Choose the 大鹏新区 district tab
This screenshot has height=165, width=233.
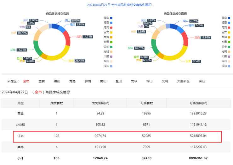pyautogui.click(x=183, y=81)
